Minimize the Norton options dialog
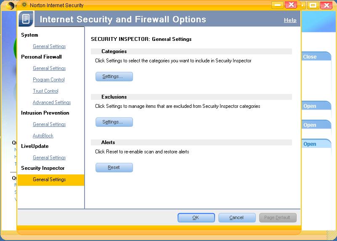This screenshot has width=337, height=241. tap(277, 5)
